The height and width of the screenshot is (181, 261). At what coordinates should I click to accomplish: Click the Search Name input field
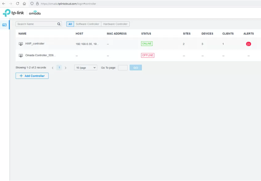tap(36, 24)
